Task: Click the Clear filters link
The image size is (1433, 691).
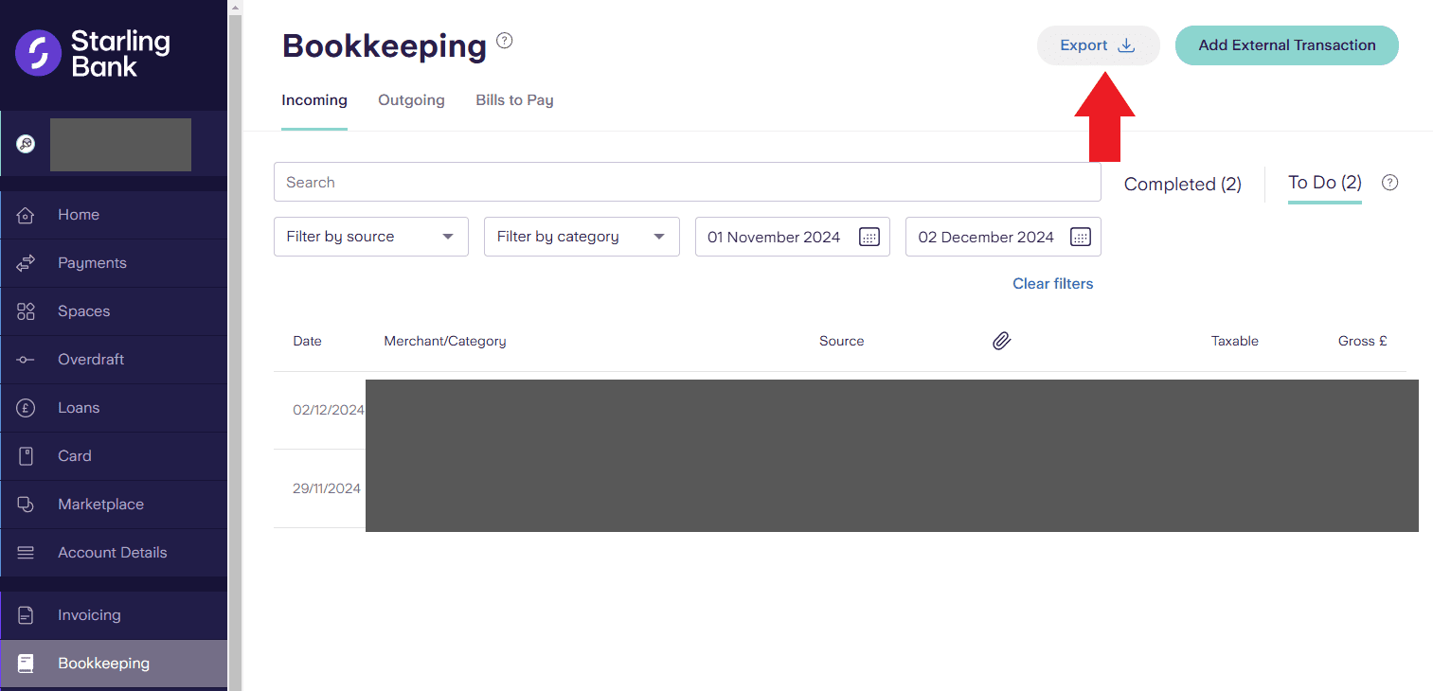Action: click(1052, 283)
